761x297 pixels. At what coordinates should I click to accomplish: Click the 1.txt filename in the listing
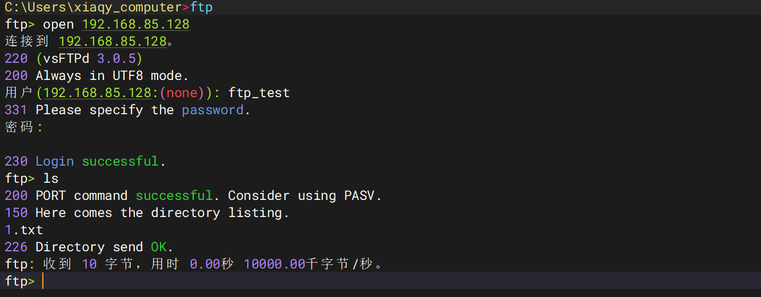pos(24,230)
